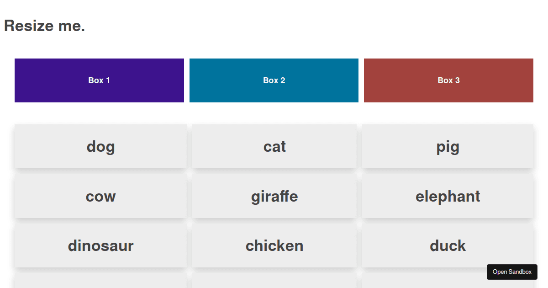The width and height of the screenshot is (548, 288).
Task: Click the Box 3 label text
Action: pos(448,80)
